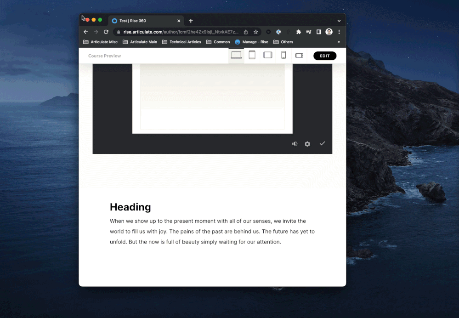Open Chrome three-dot menu
The height and width of the screenshot is (318, 459).
click(x=339, y=32)
